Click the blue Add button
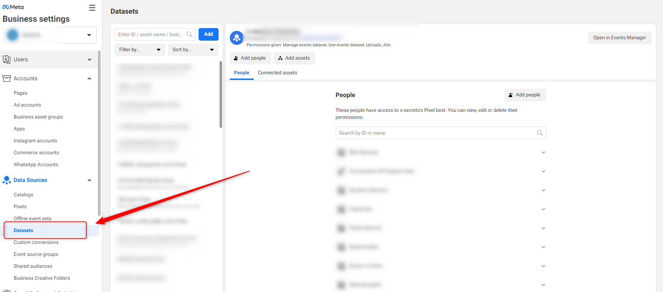This screenshot has width=663, height=292. click(208, 34)
